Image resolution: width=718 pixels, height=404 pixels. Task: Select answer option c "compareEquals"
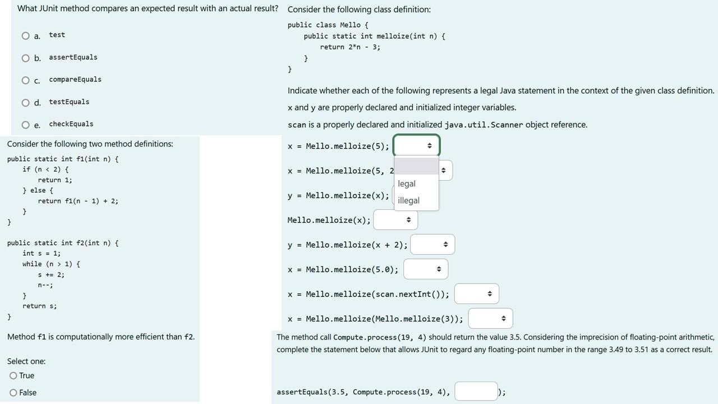[x=25, y=80]
